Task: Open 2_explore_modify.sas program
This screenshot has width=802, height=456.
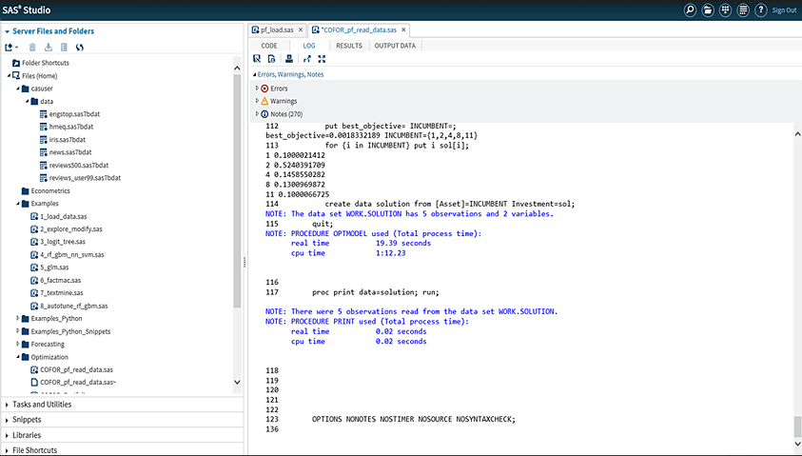Action: 71,229
